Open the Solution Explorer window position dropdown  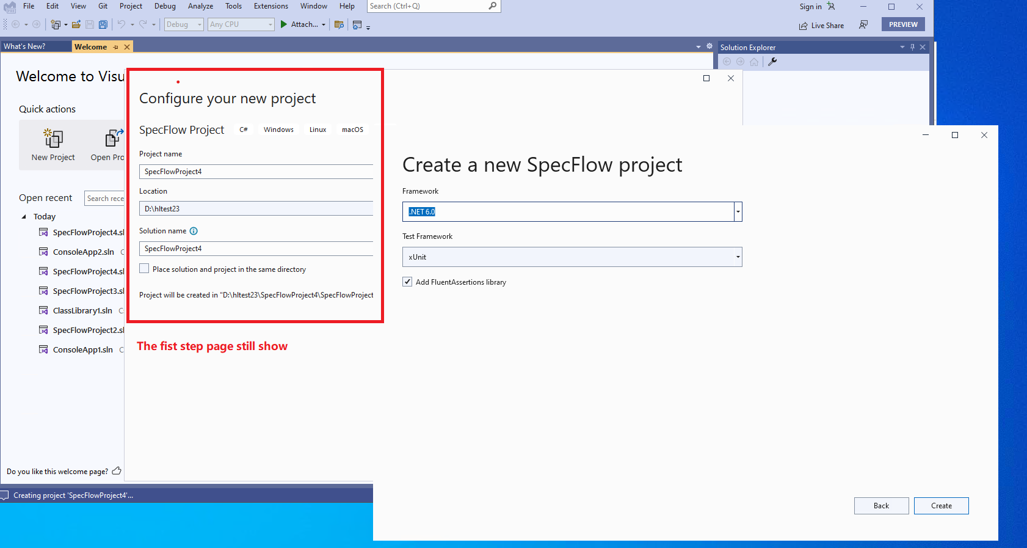click(902, 47)
